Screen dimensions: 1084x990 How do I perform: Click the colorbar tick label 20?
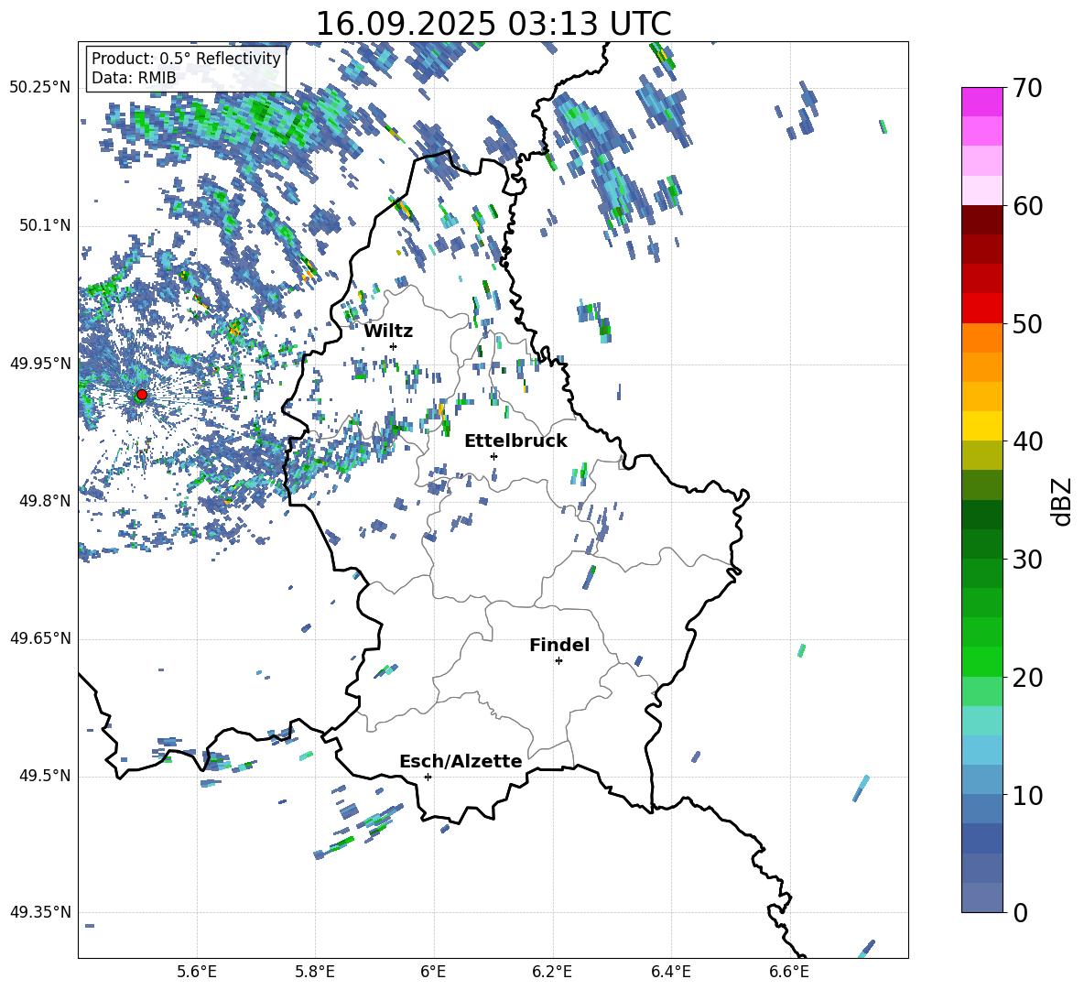[x=1027, y=678]
